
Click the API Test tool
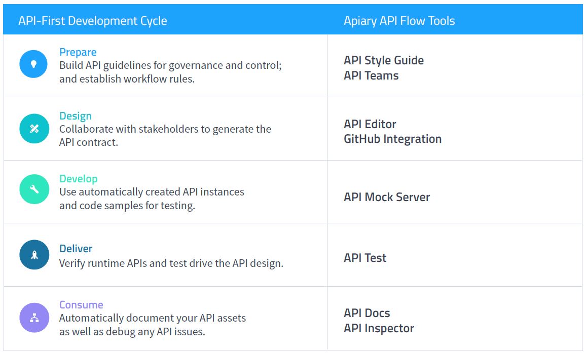(365, 258)
